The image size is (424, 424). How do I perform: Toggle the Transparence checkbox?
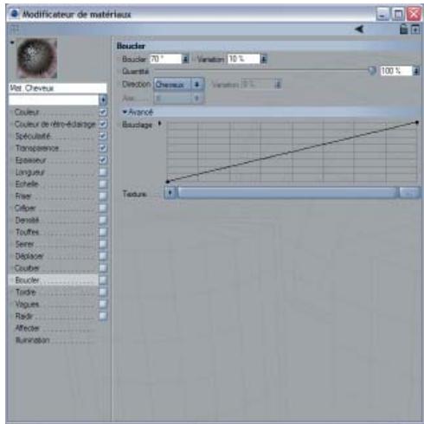point(103,148)
